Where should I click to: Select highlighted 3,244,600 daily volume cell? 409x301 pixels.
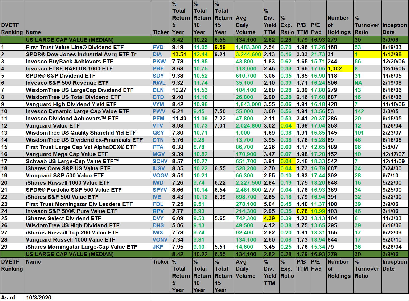pyautogui.click(x=249, y=54)
